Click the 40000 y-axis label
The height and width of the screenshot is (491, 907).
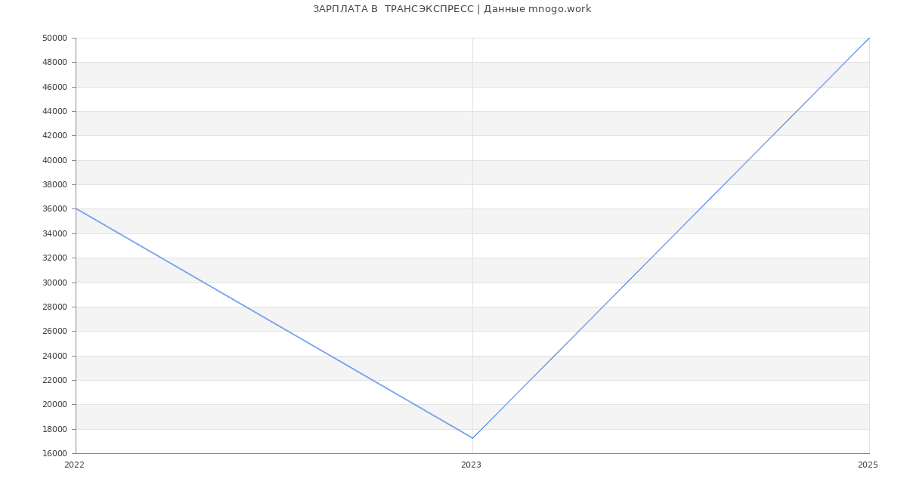point(55,161)
